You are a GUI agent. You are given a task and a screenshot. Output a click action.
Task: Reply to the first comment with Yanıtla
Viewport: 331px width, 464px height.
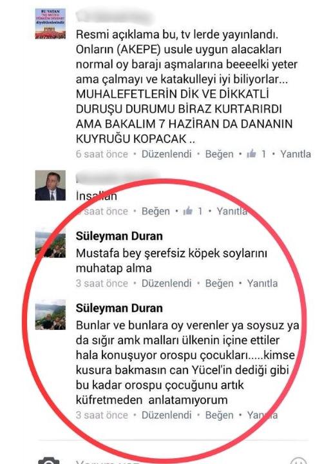click(296, 154)
